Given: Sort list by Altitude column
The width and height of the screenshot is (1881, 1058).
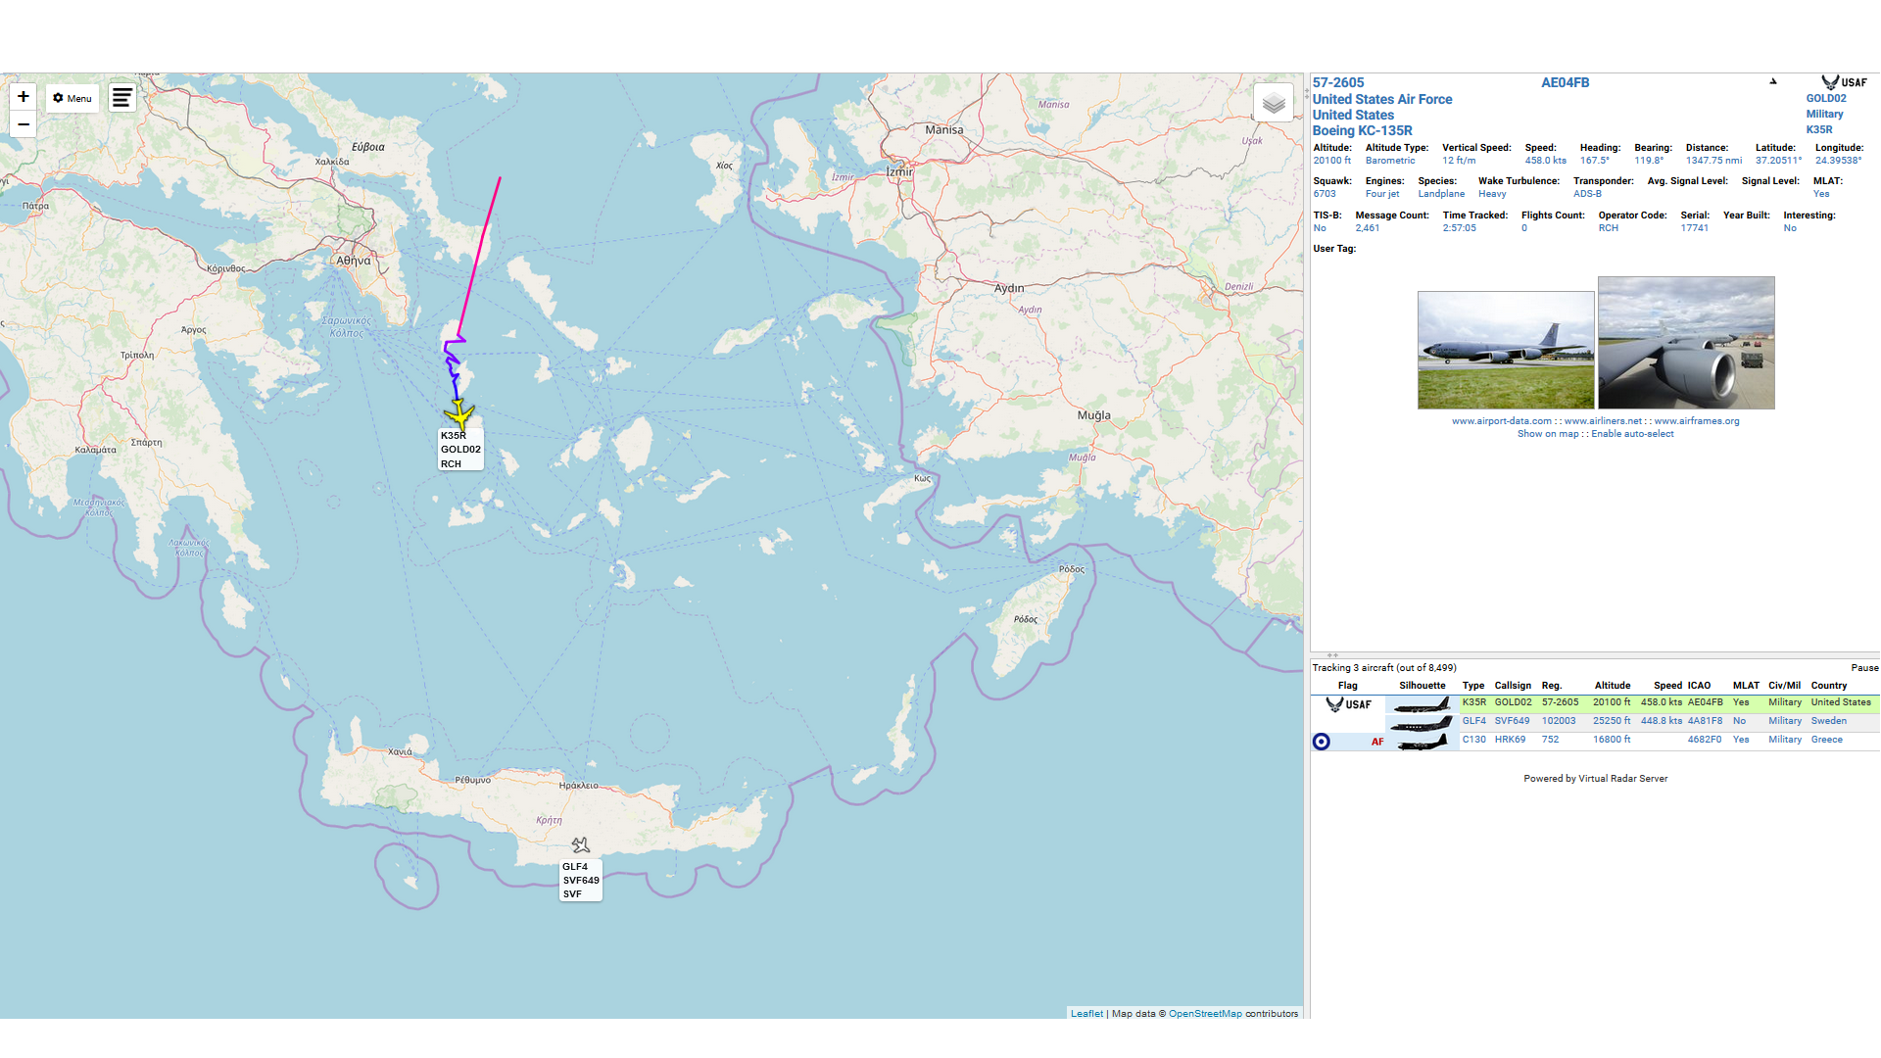Looking at the screenshot, I should coord(1612,686).
